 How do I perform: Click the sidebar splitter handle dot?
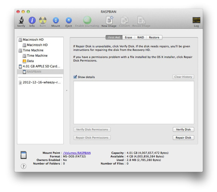[x=67, y=90]
